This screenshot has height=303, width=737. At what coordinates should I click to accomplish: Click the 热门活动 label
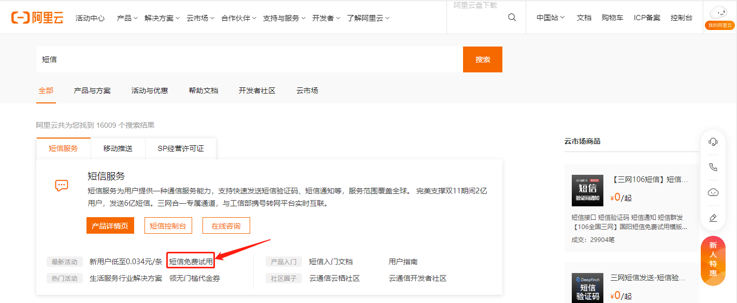(65, 278)
